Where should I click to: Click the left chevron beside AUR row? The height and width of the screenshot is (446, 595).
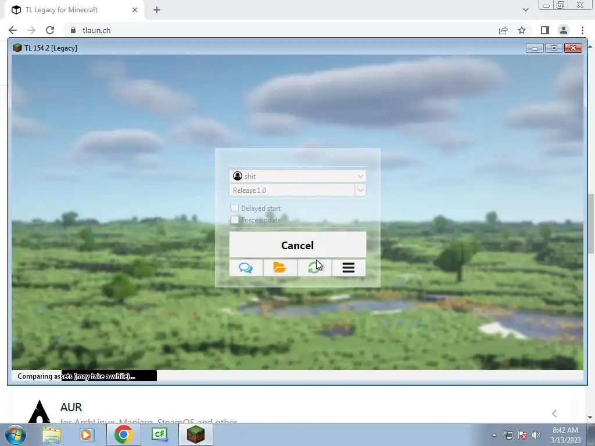(554, 413)
